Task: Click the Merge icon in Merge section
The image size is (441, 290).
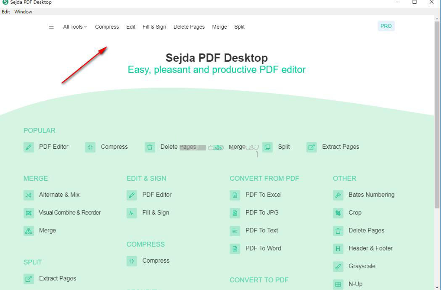Action: (29, 231)
